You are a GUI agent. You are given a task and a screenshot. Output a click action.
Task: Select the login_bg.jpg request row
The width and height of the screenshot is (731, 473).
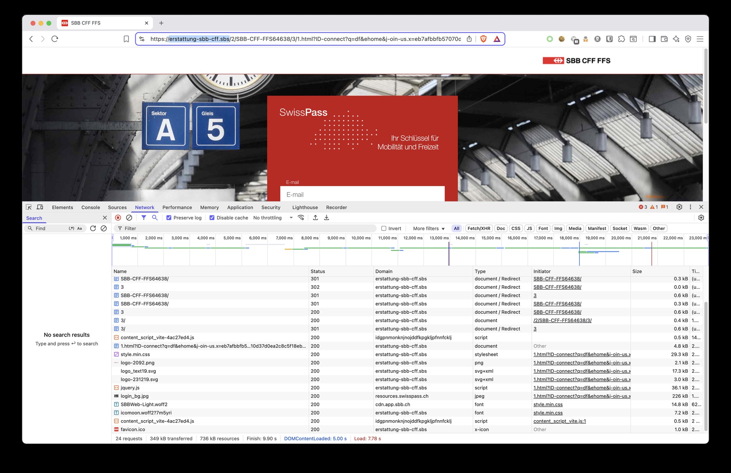click(x=407, y=396)
